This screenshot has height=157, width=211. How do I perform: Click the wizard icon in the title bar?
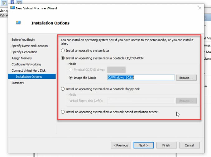(12, 8)
